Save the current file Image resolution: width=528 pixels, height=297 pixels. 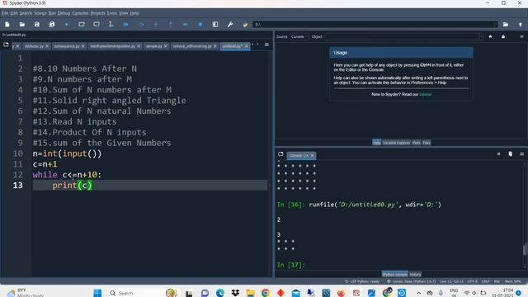(36, 24)
